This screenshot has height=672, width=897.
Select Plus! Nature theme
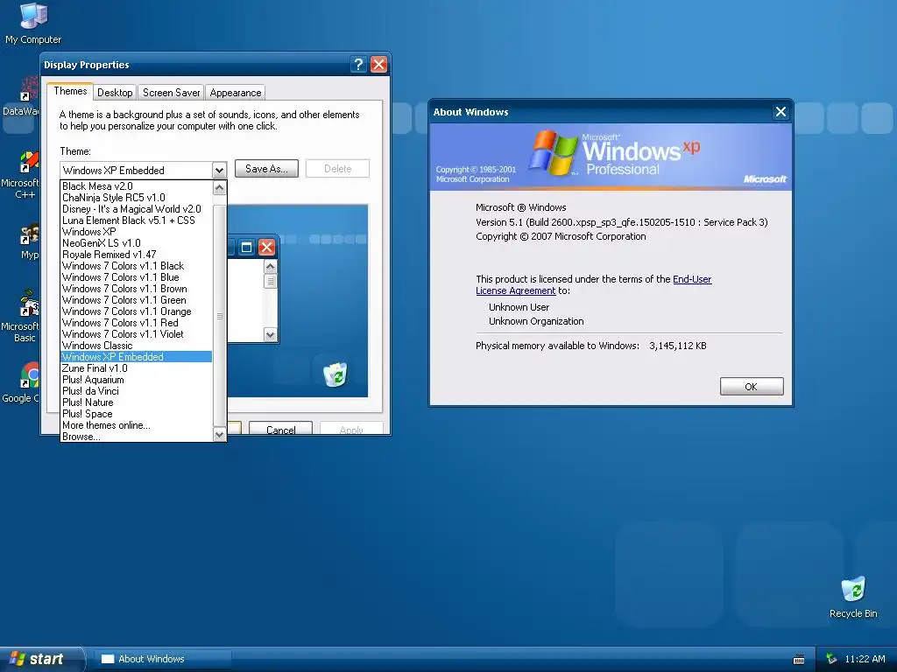[136, 402]
